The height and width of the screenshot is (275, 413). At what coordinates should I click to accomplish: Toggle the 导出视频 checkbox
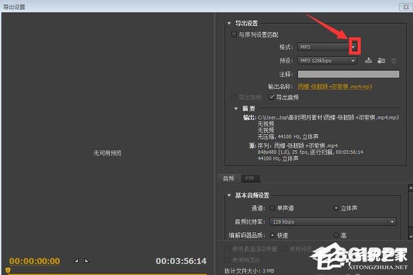(x=234, y=98)
